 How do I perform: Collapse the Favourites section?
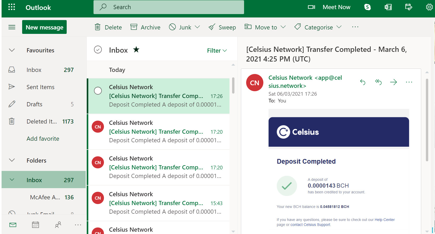(x=12, y=50)
